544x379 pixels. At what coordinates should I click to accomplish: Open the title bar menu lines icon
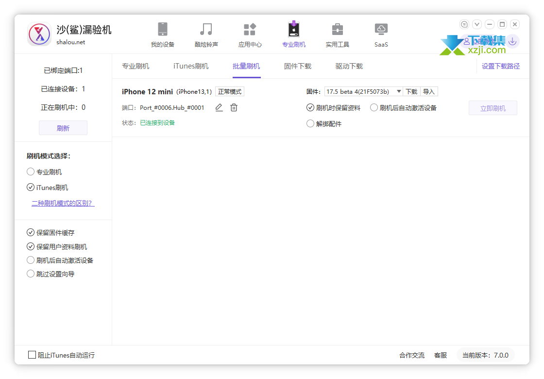pos(464,24)
